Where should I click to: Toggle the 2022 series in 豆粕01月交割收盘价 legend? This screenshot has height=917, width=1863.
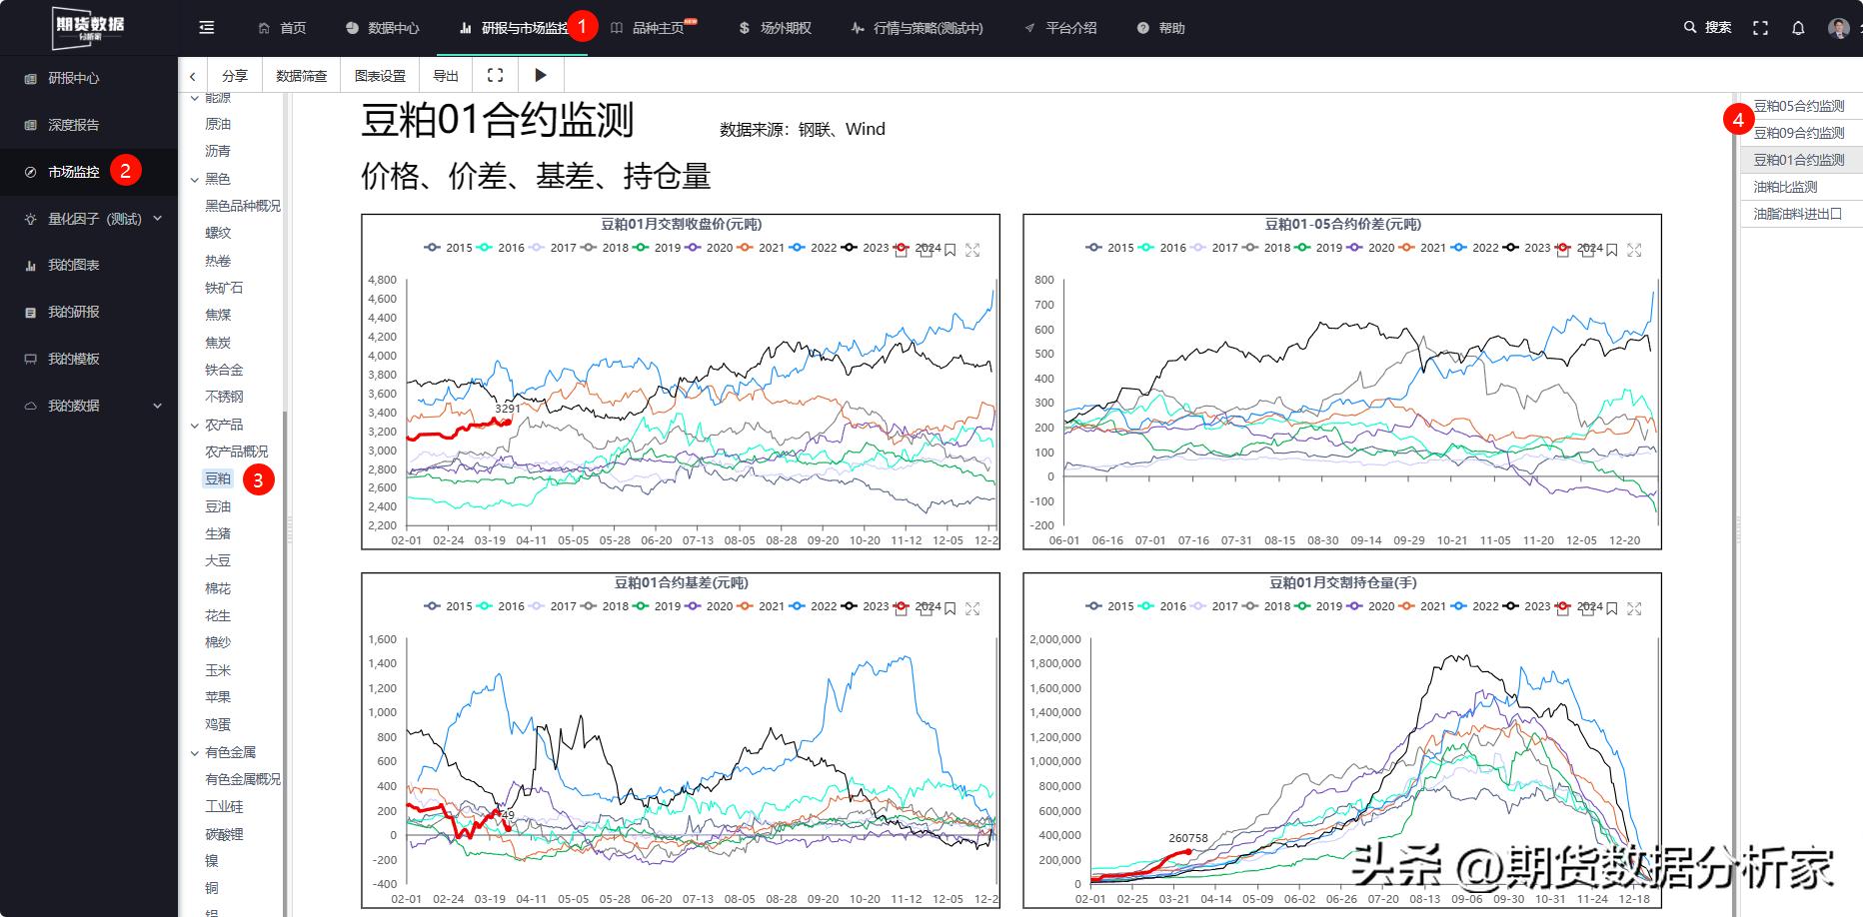click(813, 248)
